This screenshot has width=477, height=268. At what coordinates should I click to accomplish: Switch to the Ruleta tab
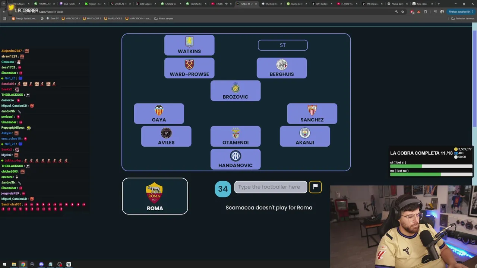tap(297, 4)
